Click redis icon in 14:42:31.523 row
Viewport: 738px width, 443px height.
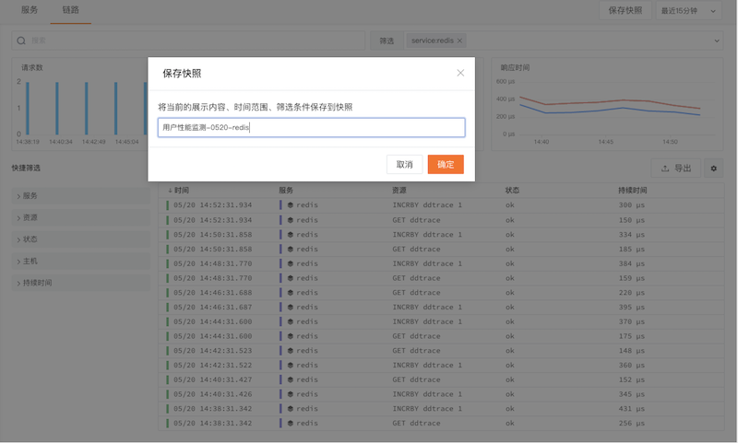click(291, 351)
